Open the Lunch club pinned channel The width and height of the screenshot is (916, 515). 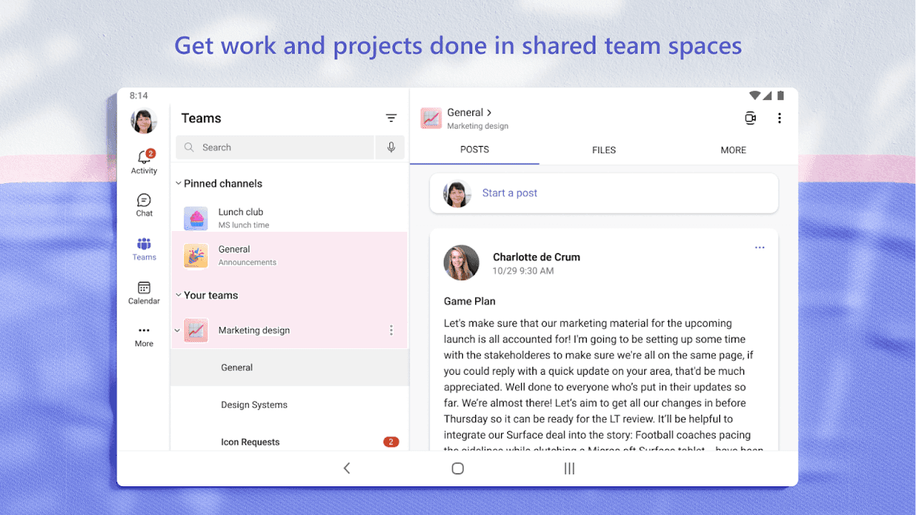289,218
